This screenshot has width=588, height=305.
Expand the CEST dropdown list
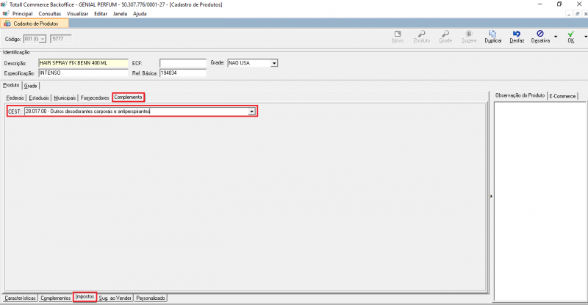pyautogui.click(x=252, y=111)
